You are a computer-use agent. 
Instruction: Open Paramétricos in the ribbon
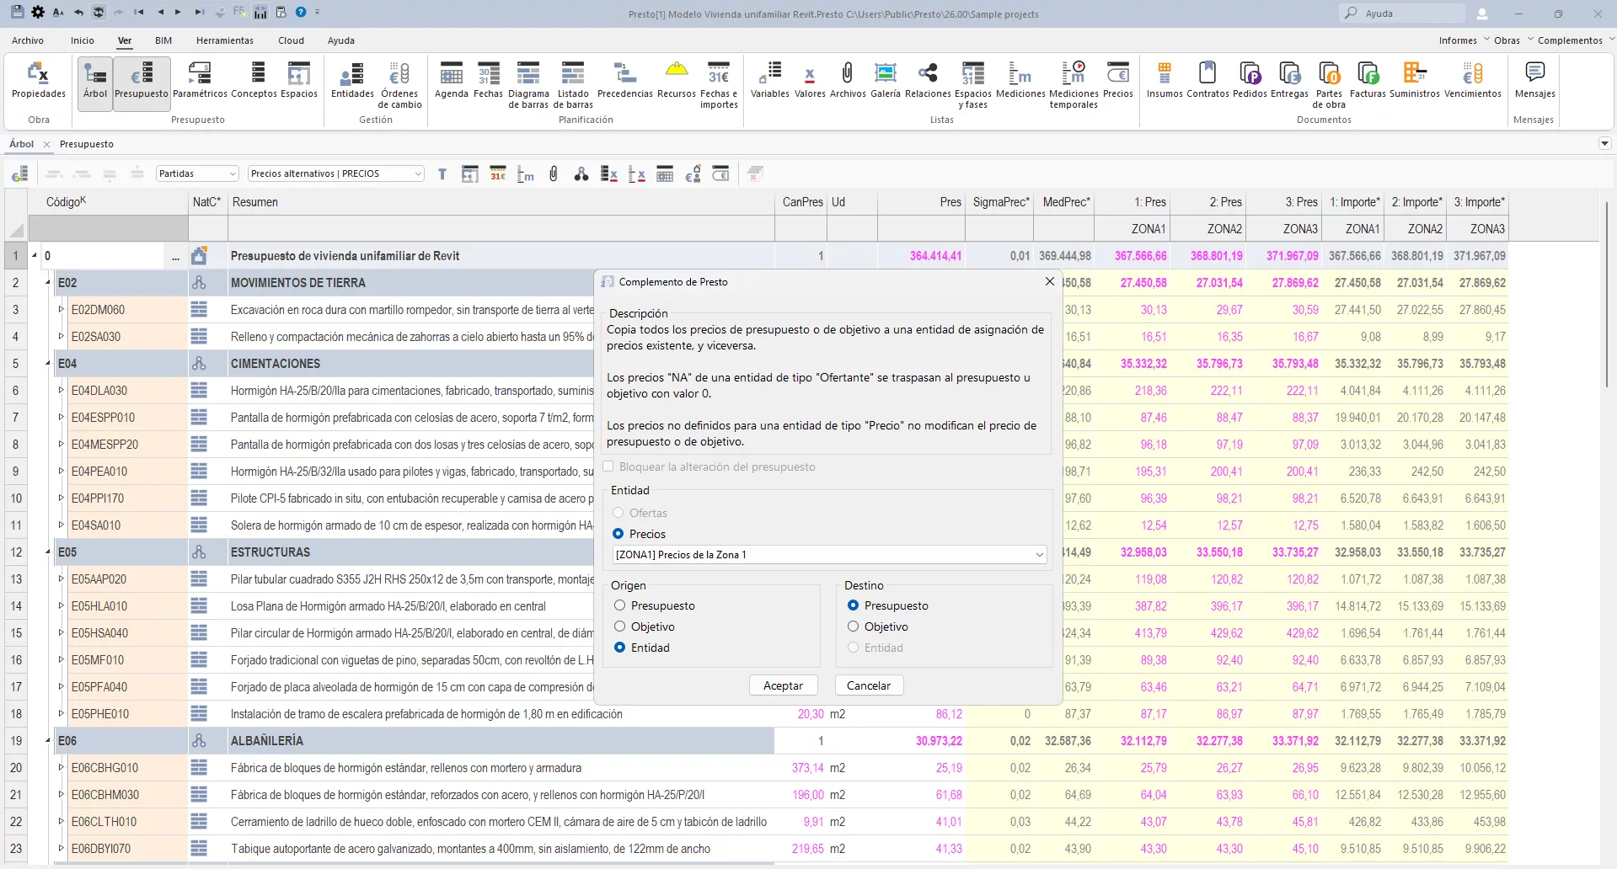(200, 81)
